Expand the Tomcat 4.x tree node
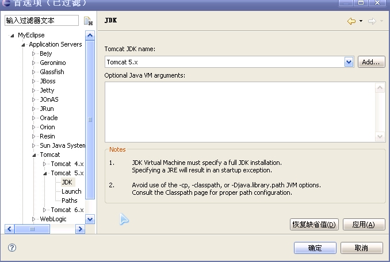This screenshot has width=390, height=262. tap(45, 164)
